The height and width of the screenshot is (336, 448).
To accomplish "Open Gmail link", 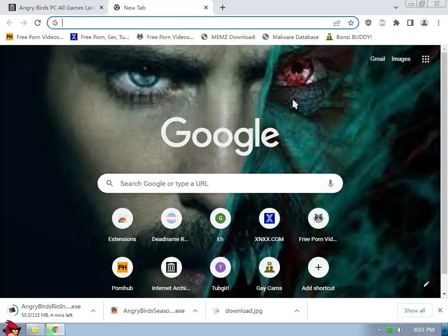I will [x=378, y=59].
